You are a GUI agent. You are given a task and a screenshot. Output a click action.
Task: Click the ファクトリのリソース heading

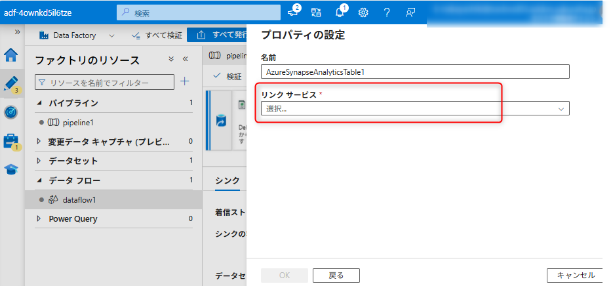tap(87, 60)
